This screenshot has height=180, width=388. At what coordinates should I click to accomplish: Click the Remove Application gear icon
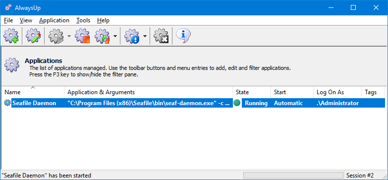point(161,36)
